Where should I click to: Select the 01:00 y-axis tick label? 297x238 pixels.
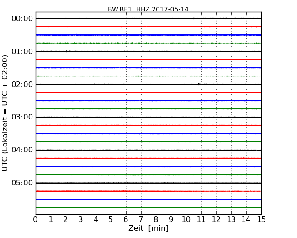click(22, 51)
